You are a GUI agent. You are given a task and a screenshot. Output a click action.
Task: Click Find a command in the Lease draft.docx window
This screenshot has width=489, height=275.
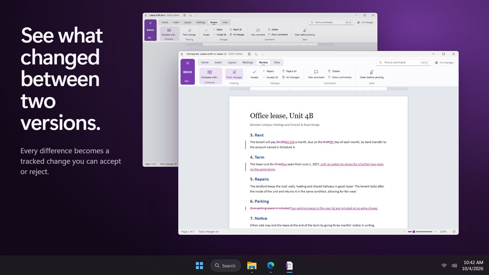point(331,22)
